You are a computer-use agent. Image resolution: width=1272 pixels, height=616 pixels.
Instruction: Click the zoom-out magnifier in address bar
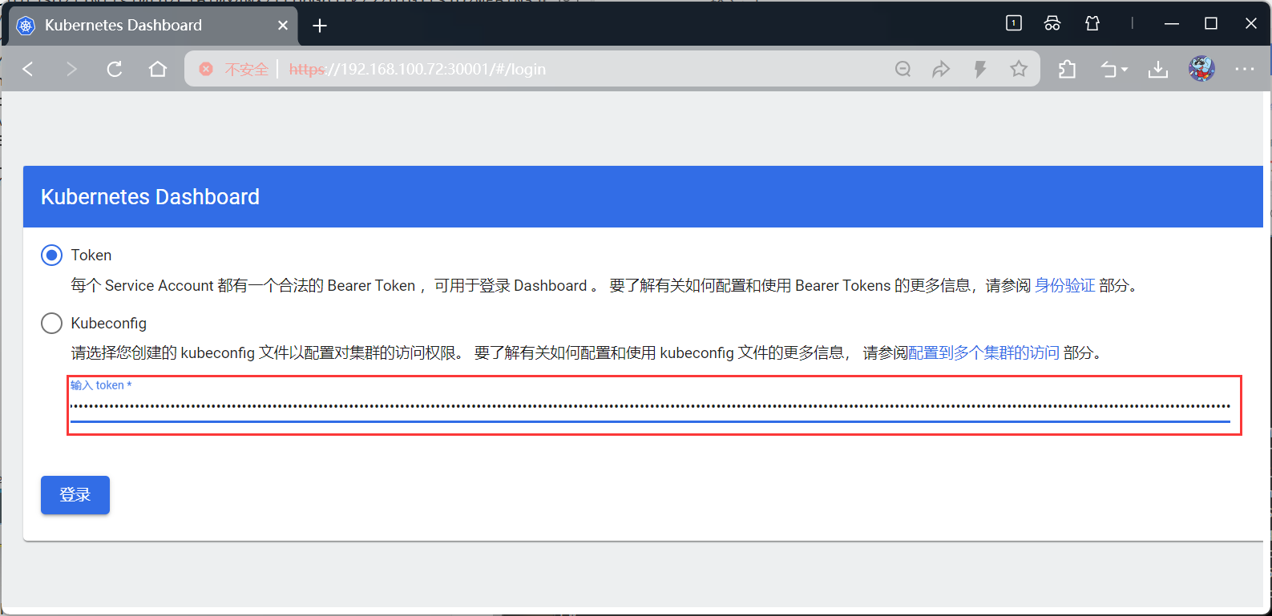tap(903, 69)
